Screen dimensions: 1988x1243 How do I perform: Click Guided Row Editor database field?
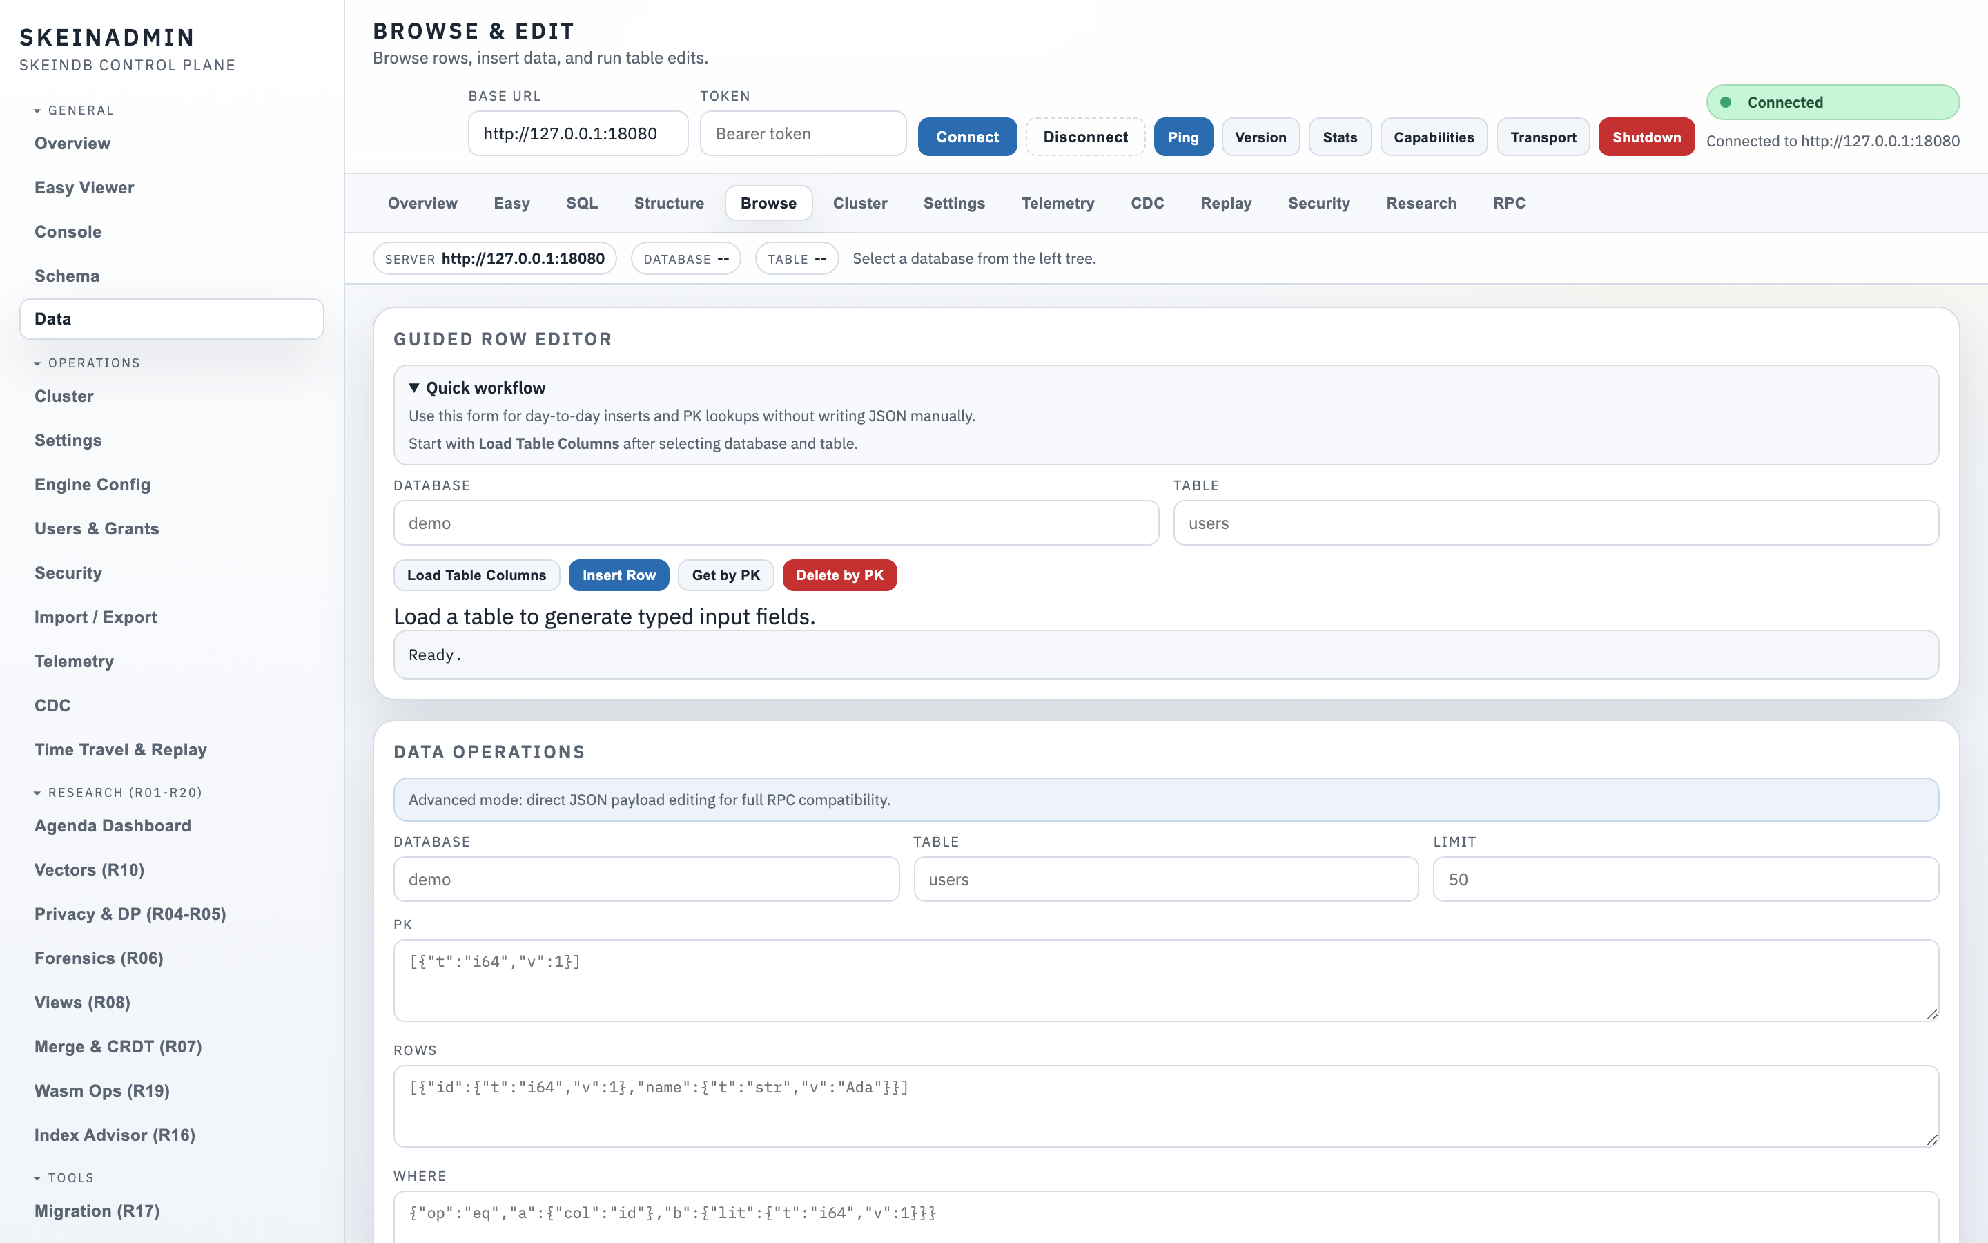[777, 523]
